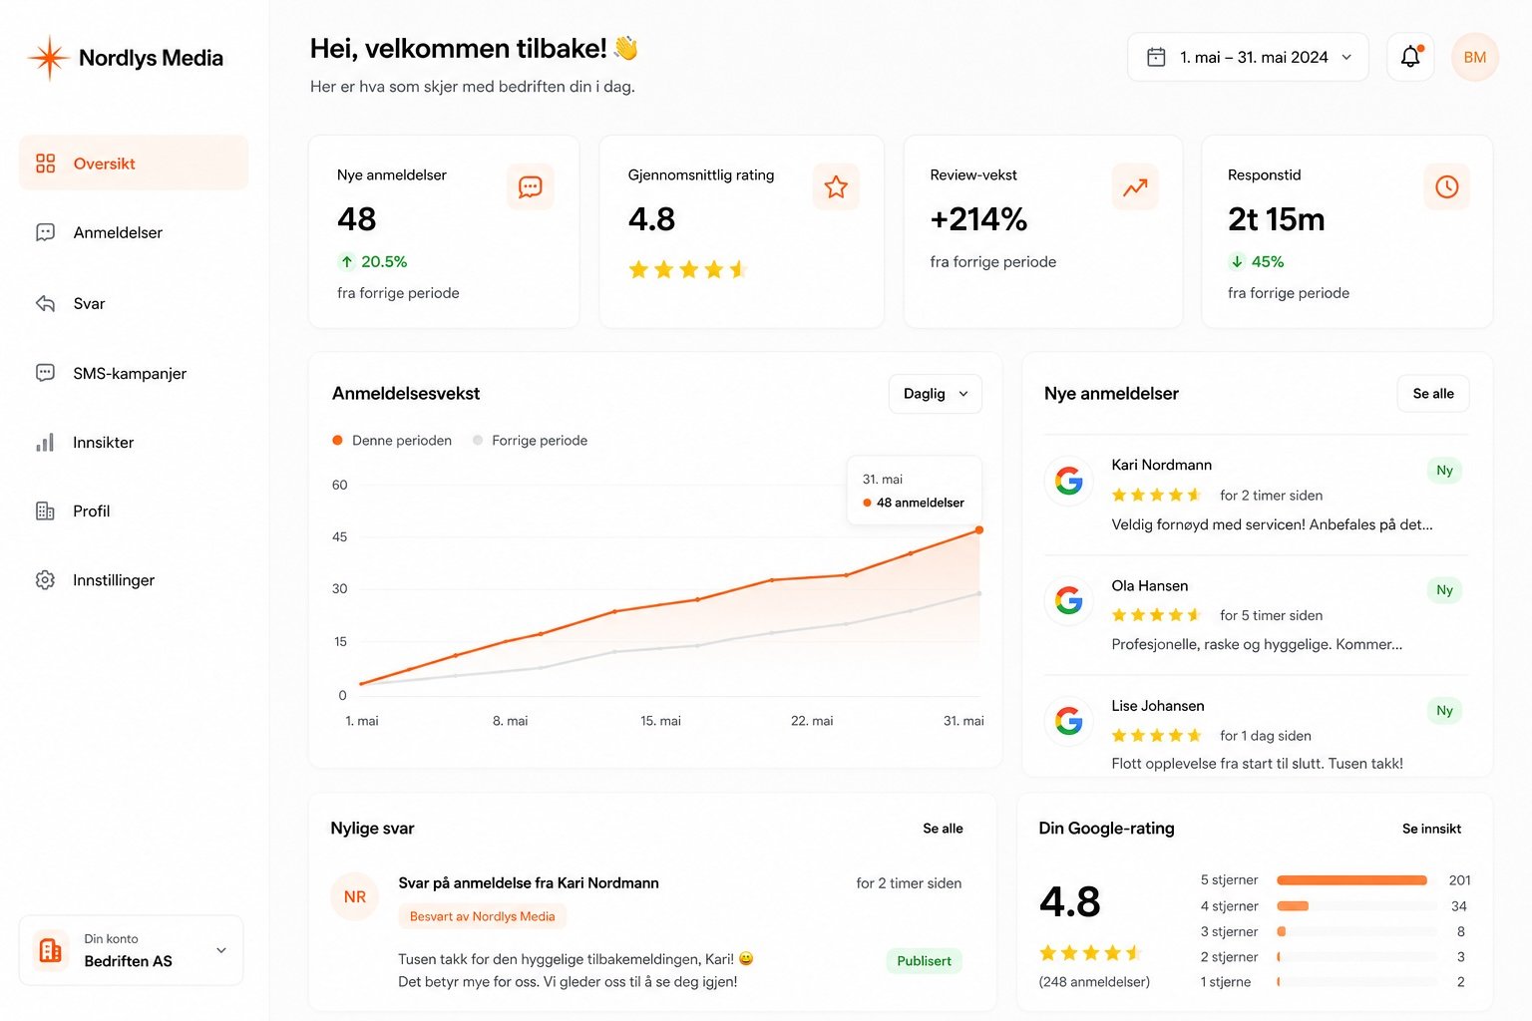
Task: Click the BM user avatar
Action: coord(1474,57)
